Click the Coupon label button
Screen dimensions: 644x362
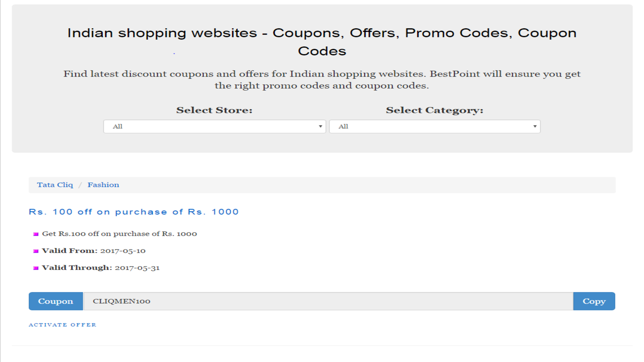tap(56, 301)
